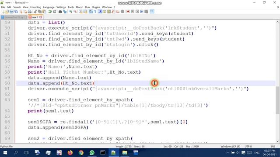Image resolution: width=280 pixels, height=157 pixels.
Task: Expand the system tray hidden icons chevron
Action: click(x=227, y=153)
